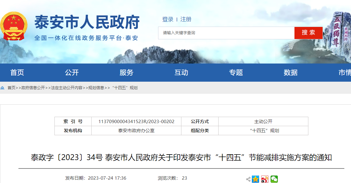Share article to Sina Weibo icon
The width and height of the screenshot is (351, 183).
(265, 179)
